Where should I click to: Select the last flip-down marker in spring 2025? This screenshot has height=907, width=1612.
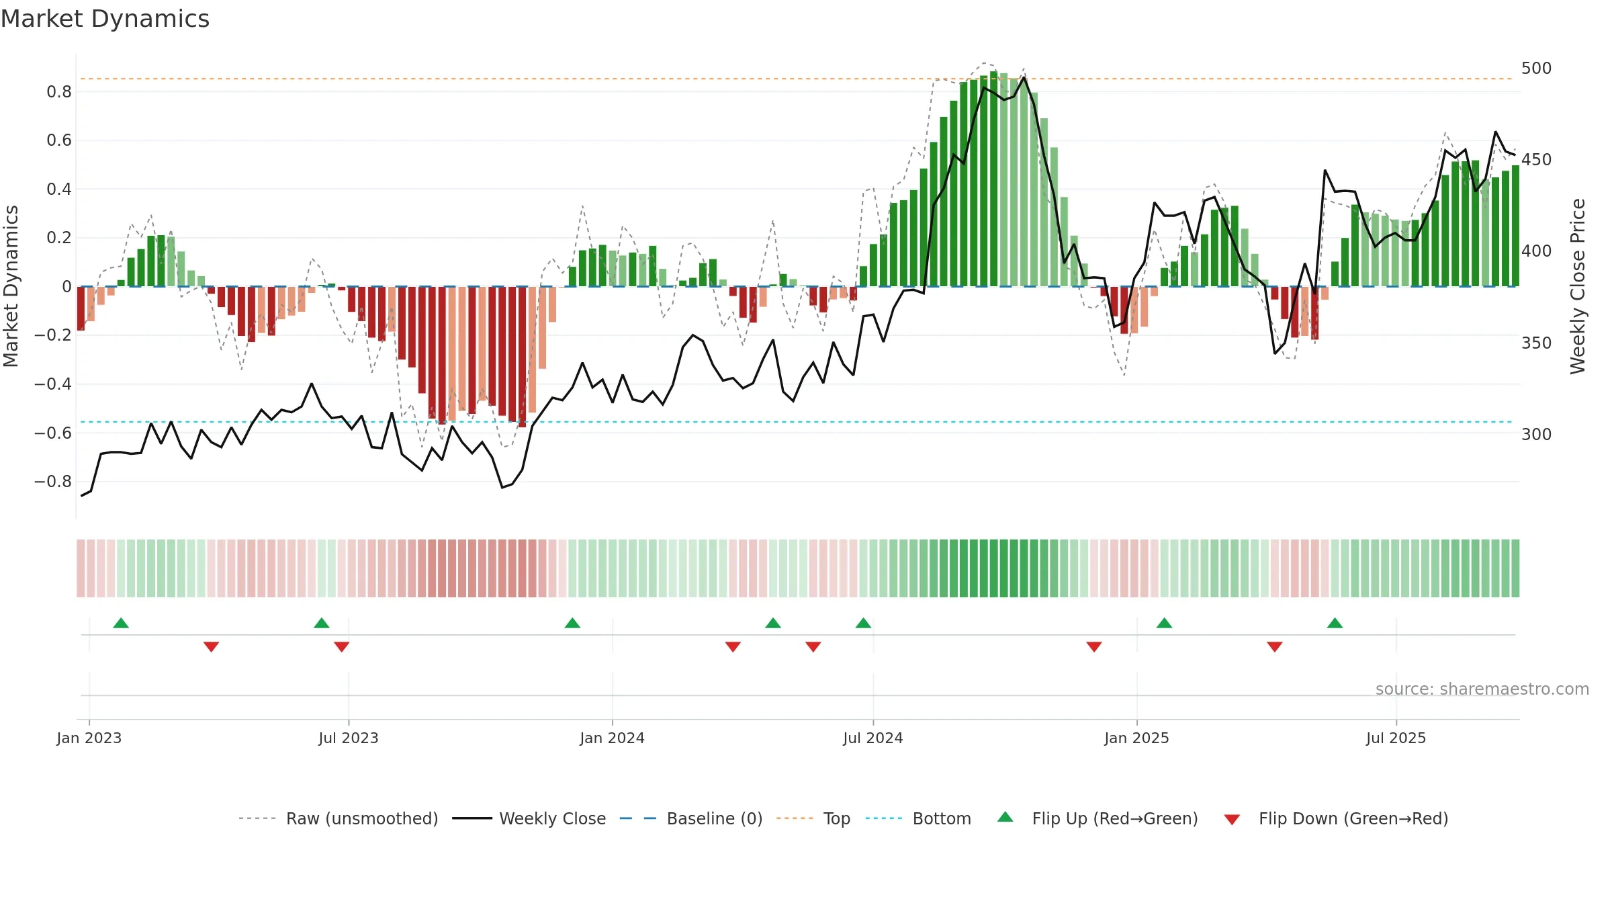tap(1275, 647)
